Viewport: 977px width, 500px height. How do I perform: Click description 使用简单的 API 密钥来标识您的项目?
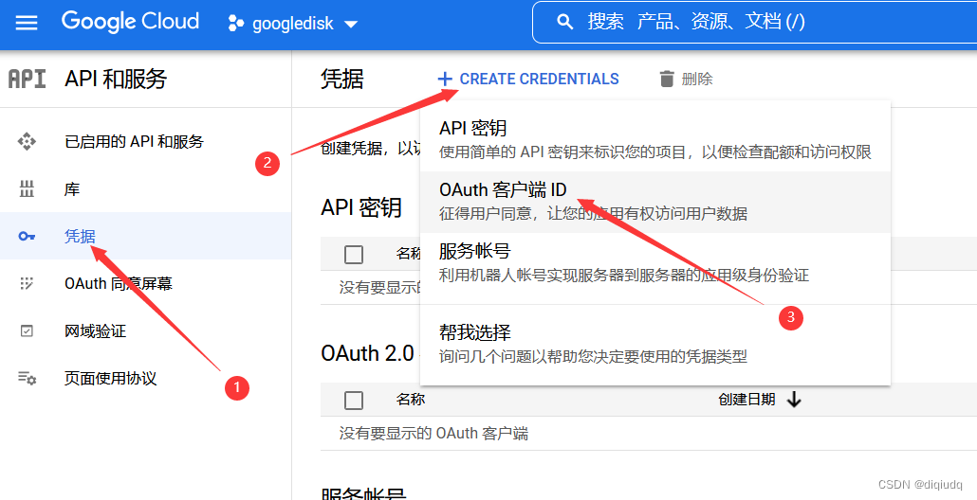[x=655, y=152]
